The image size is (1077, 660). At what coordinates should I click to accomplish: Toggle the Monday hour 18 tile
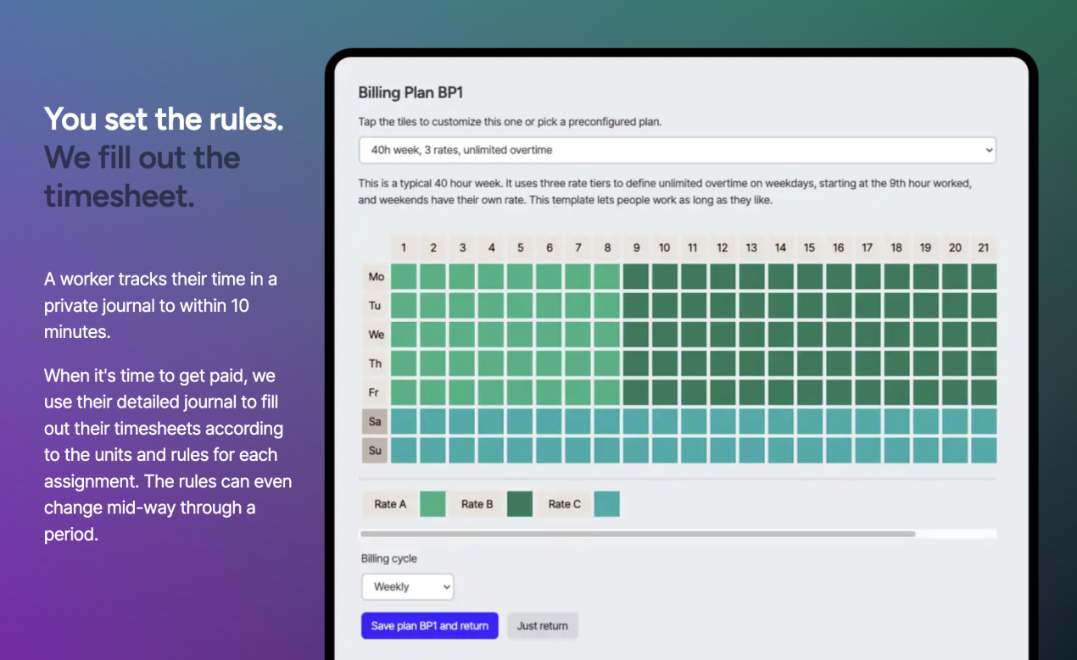(897, 277)
